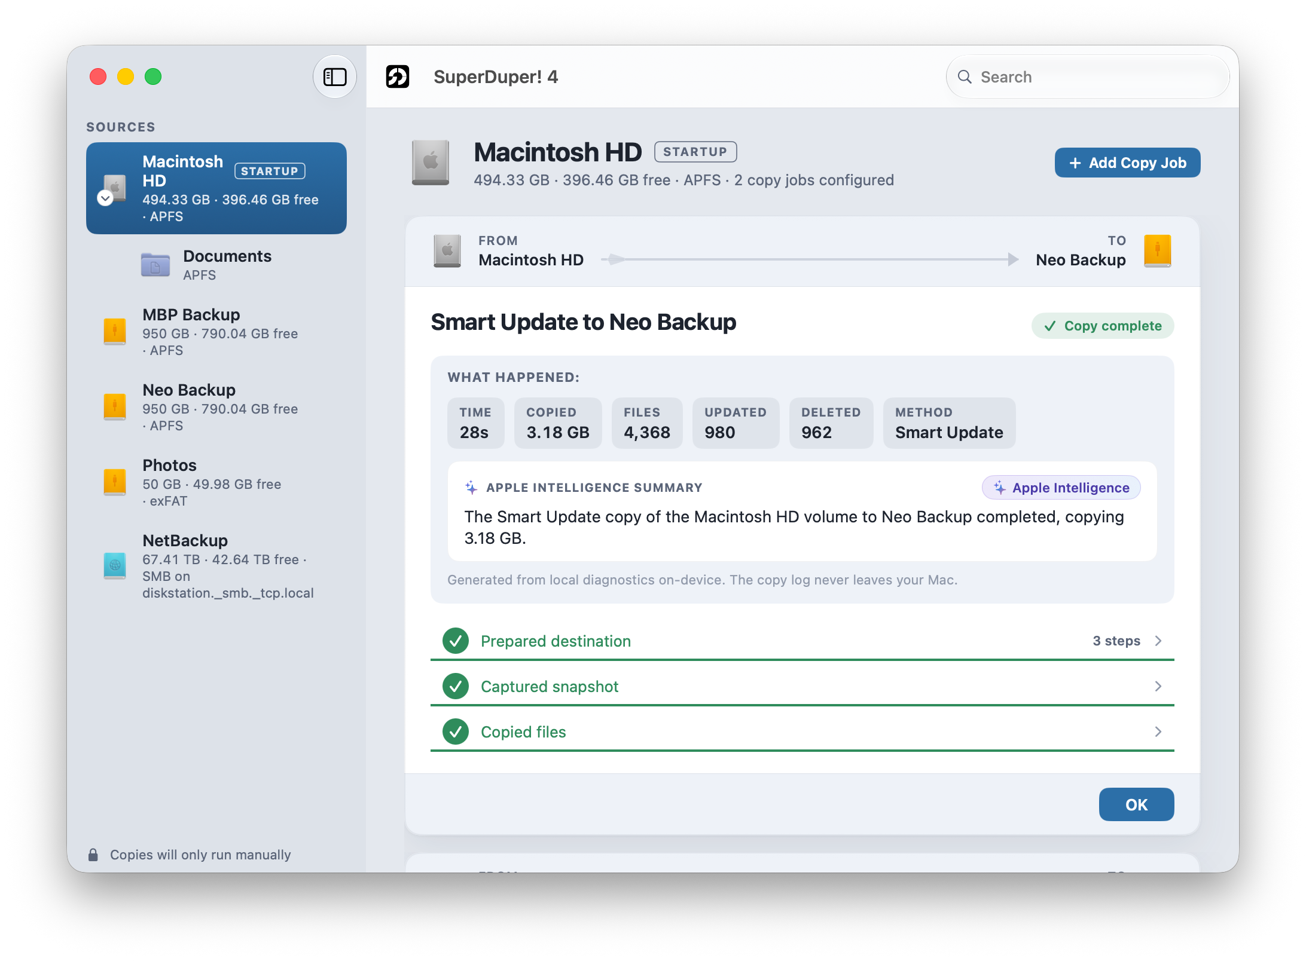Click the Smart Update to Neo Backup heading
1306x961 pixels.
(584, 322)
